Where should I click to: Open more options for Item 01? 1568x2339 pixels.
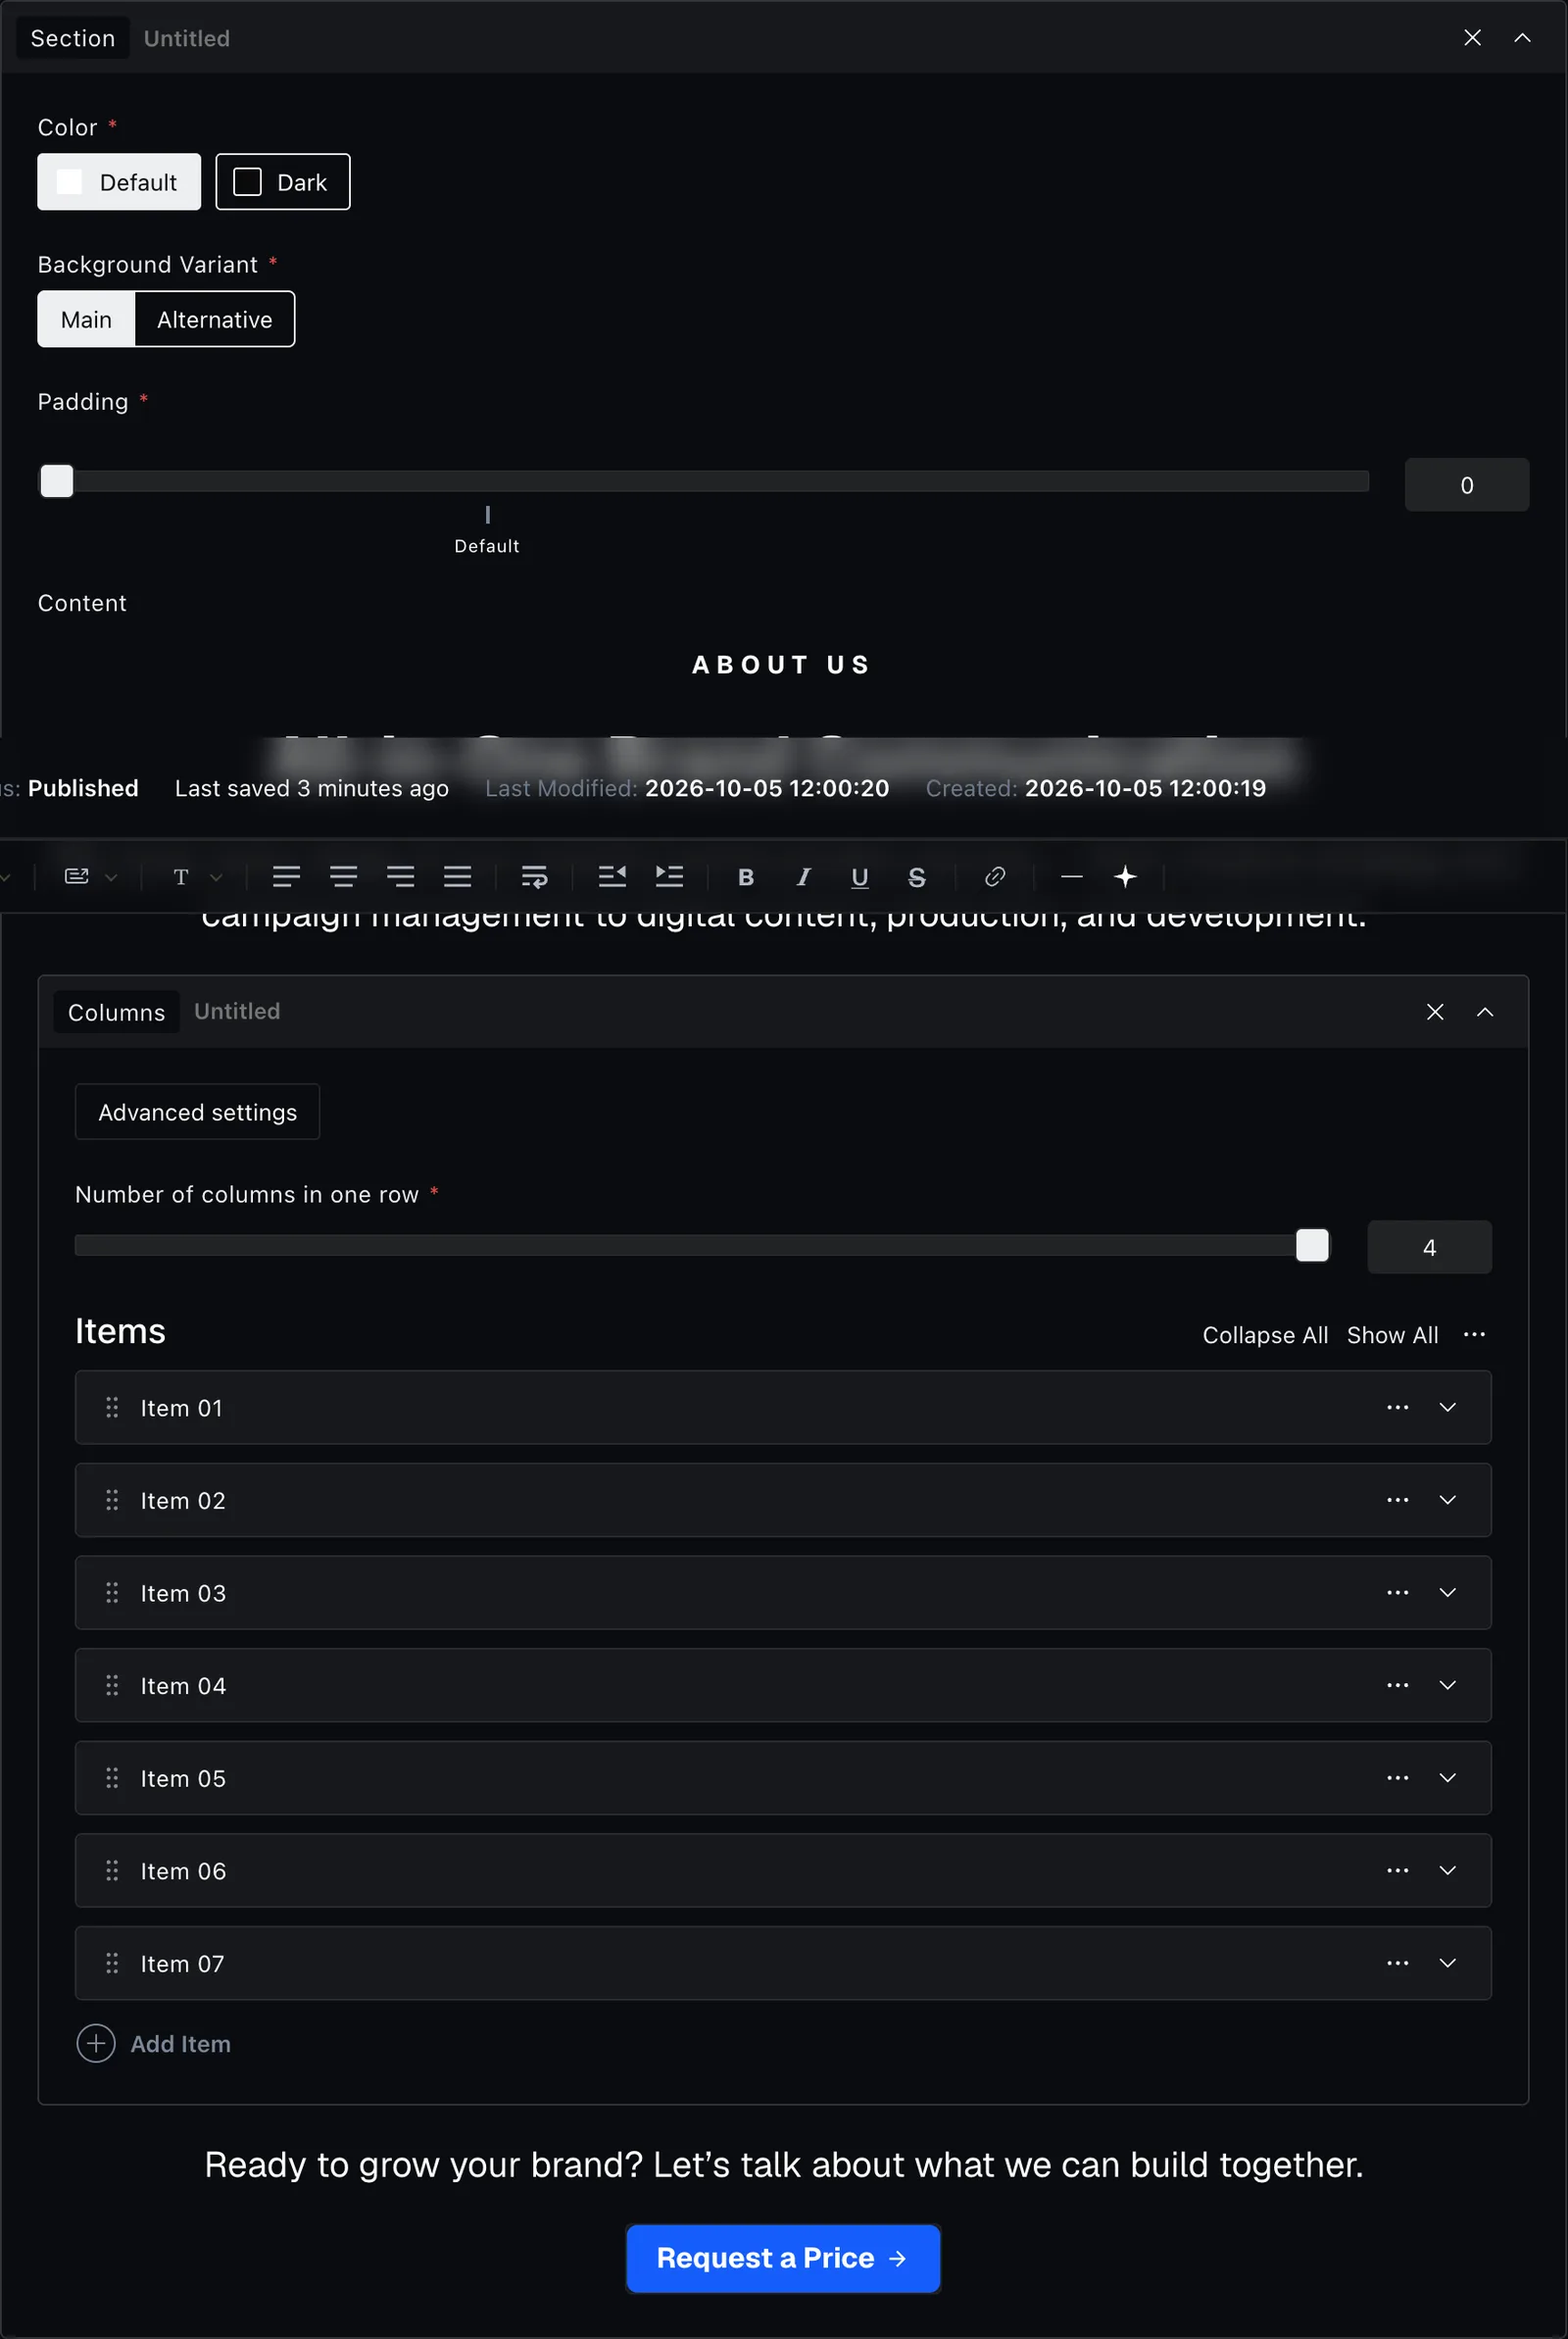tap(1397, 1407)
